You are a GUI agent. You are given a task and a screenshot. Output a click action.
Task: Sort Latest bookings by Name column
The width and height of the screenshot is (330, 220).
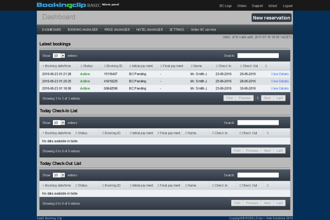(x=197, y=66)
